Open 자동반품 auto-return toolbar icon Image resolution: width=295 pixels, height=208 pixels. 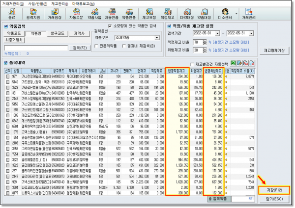[x=111, y=13]
